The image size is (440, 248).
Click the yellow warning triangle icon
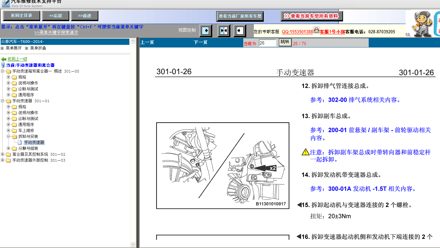[x=305, y=152]
